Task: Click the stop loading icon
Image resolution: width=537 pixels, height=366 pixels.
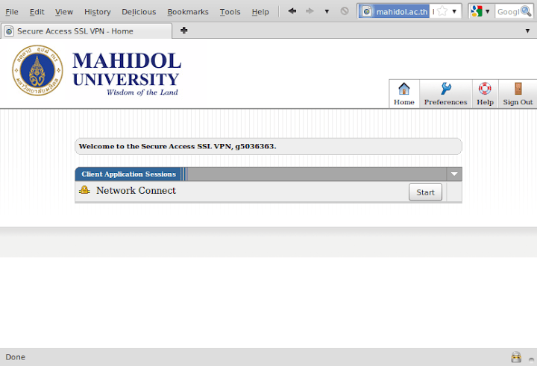Action: 345,11
